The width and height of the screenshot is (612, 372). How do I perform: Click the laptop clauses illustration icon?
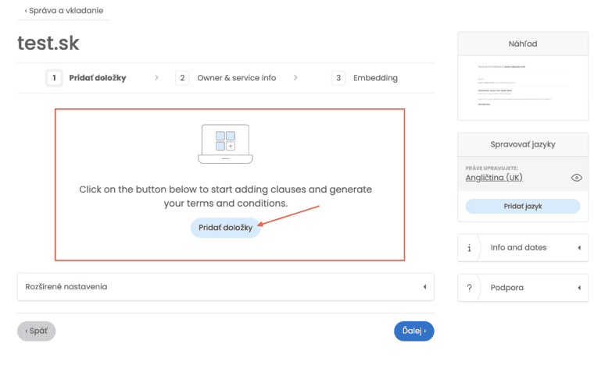tap(224, 144)
